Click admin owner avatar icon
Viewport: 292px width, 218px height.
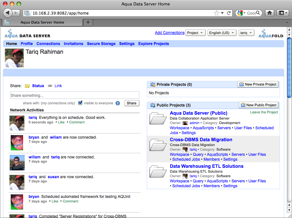coord(185,123)
